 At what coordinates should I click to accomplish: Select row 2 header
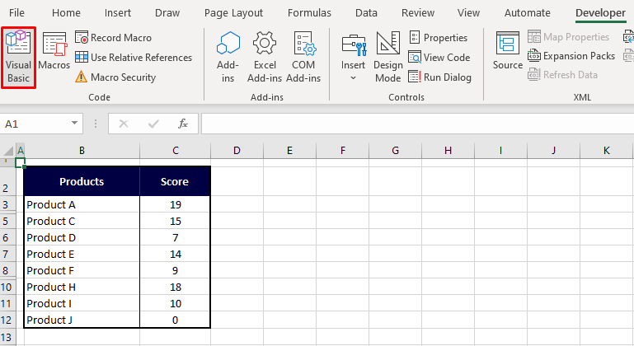pos(7,181)
